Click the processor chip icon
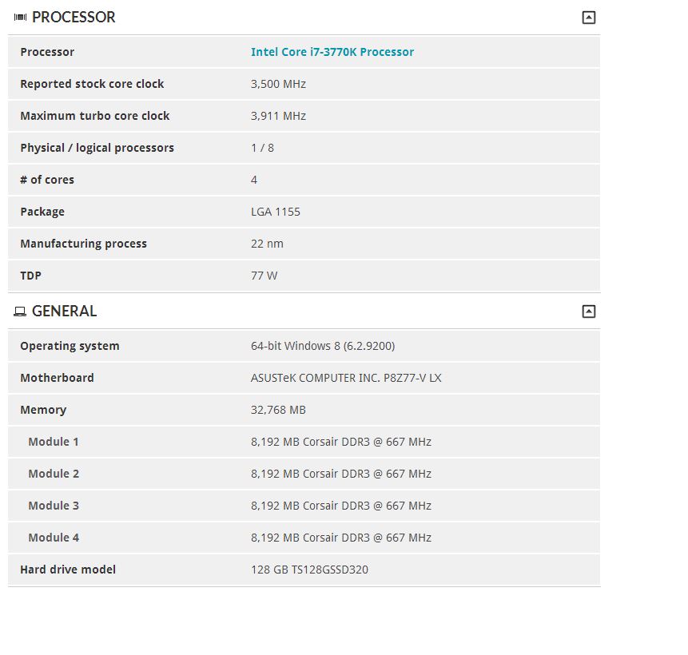Viewport: 688px width, 655px height. (20, 17)
